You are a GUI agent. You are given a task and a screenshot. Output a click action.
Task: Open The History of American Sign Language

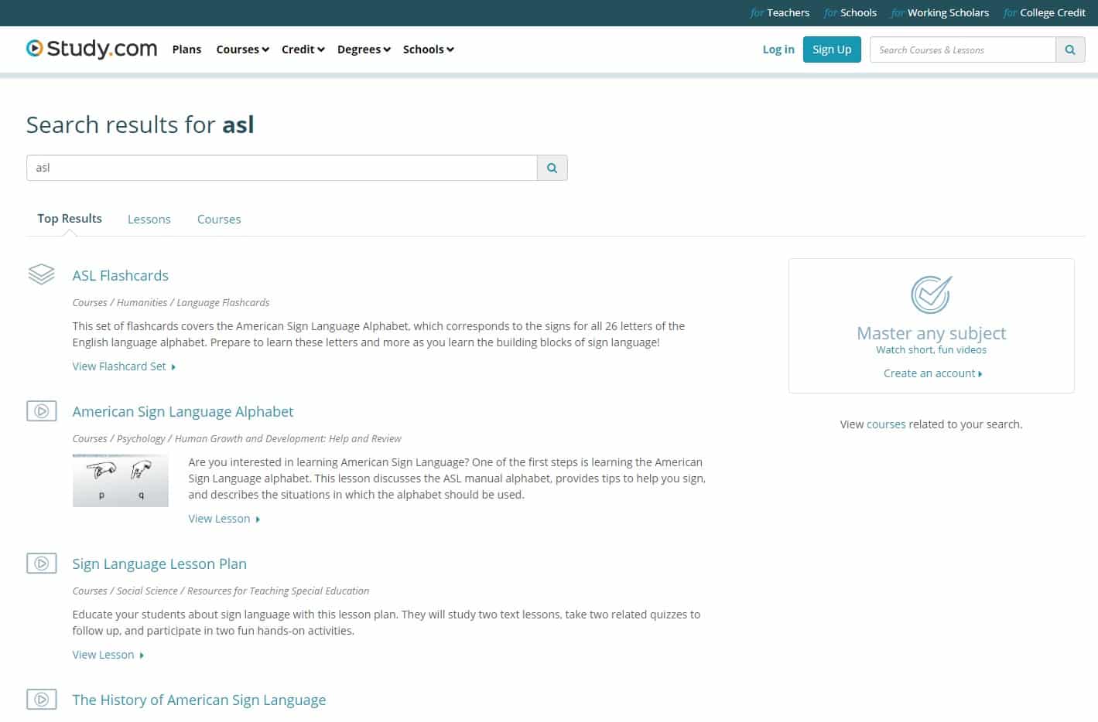pos(199,700)
